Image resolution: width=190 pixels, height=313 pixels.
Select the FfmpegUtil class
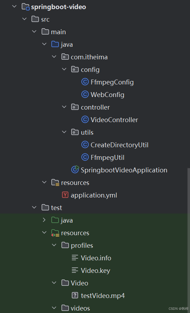pyautogui.click(x=107, y=157)
